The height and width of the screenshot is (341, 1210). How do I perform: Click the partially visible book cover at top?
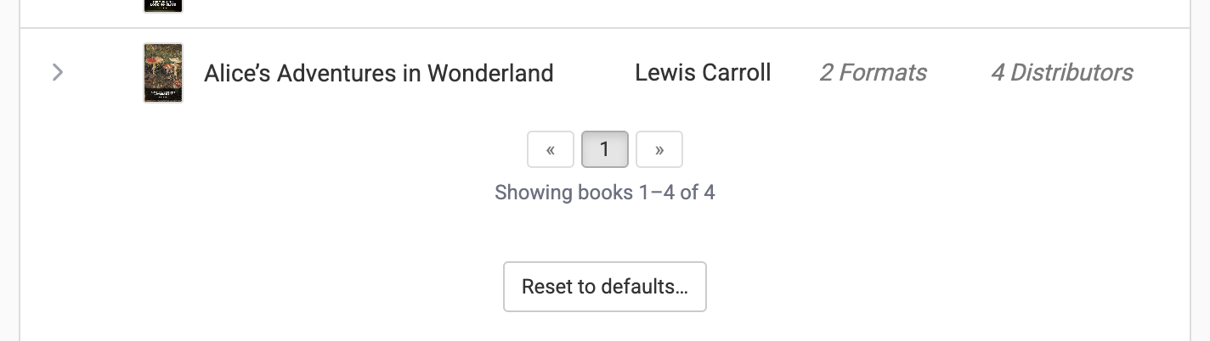[163, 5]
